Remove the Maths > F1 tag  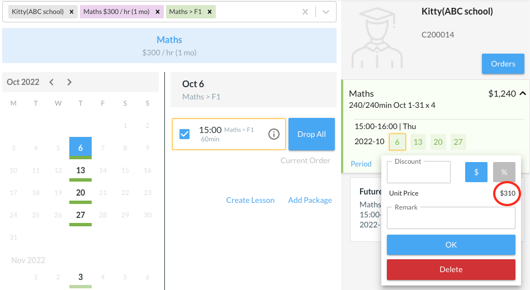point(209,12)
